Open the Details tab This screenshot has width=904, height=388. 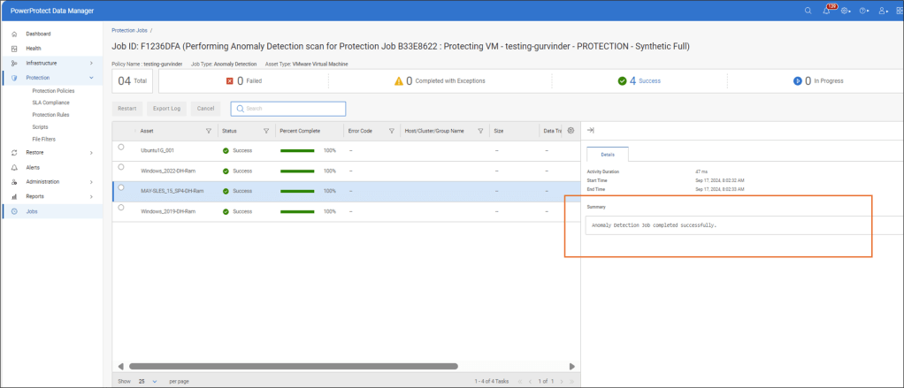coord(607,154)
